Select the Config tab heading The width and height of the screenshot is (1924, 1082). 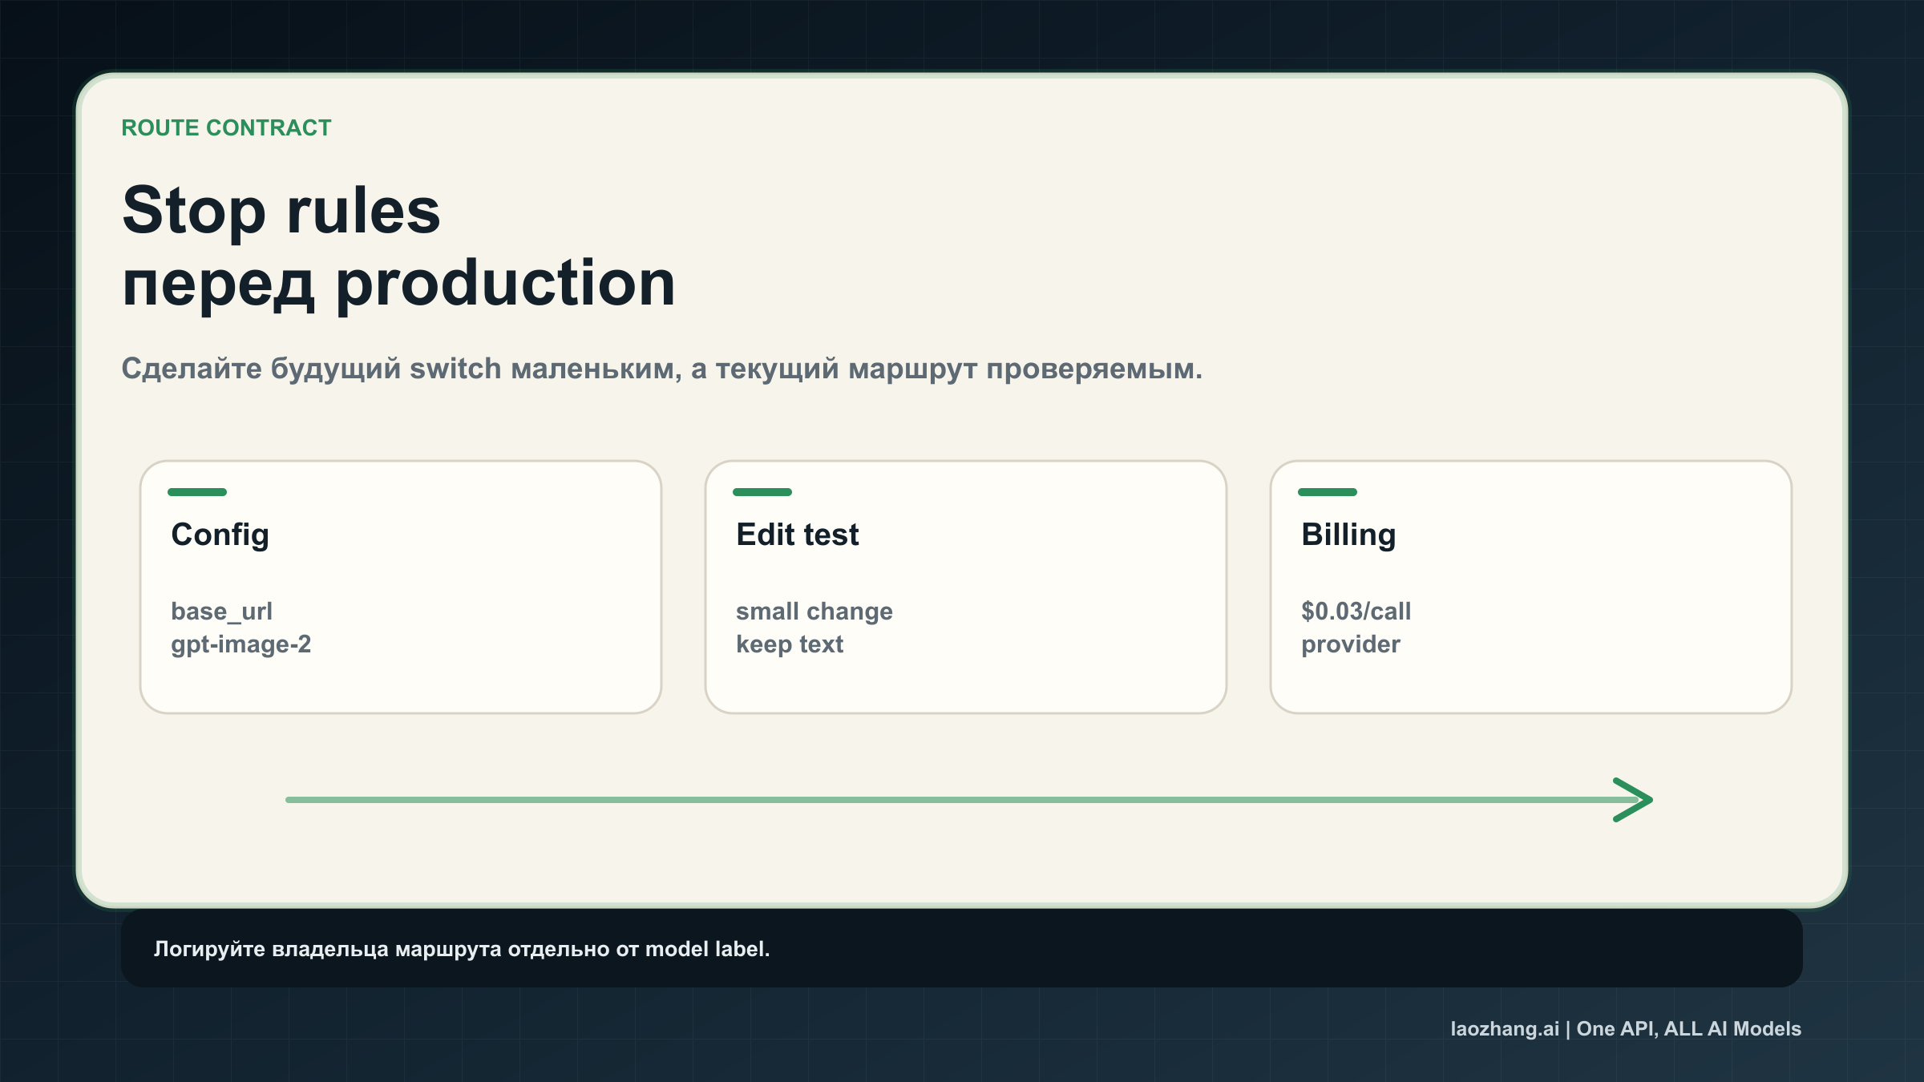coord(220,535)
